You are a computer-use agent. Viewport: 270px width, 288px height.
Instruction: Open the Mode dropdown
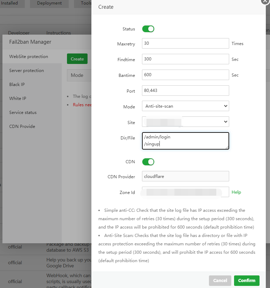click(x=185, y=106)
